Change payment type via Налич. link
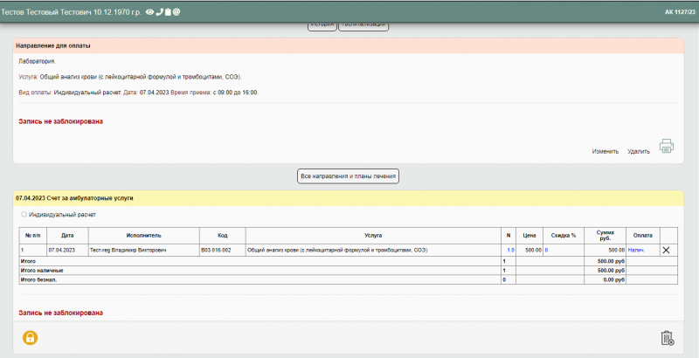This screenshot has width=699, height=358. click(x=639, y=251)
